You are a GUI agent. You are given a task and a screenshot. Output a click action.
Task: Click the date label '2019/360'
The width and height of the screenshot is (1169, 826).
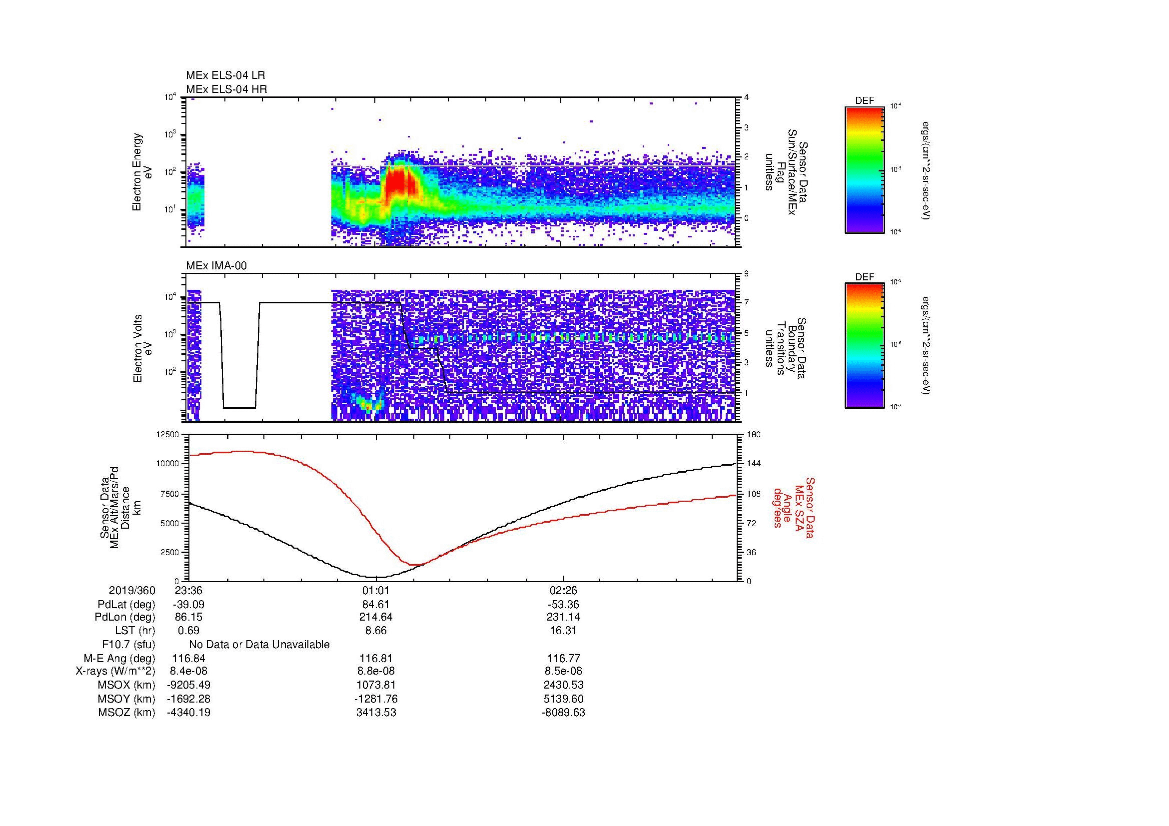132,590
